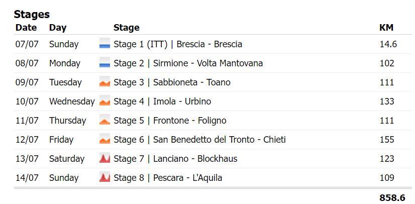Click the Date column header
The height and width of the screenshot is (204, 415).
(26, 28)
